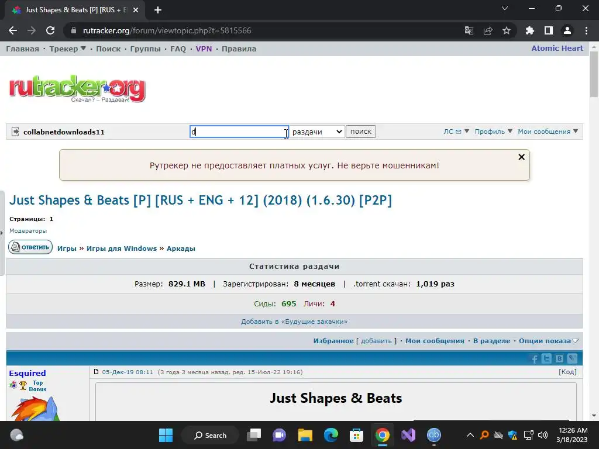The height and width of the screenshot is (449, 599).
Task: Go to Главная in the top menu
Action: (23, 49)
